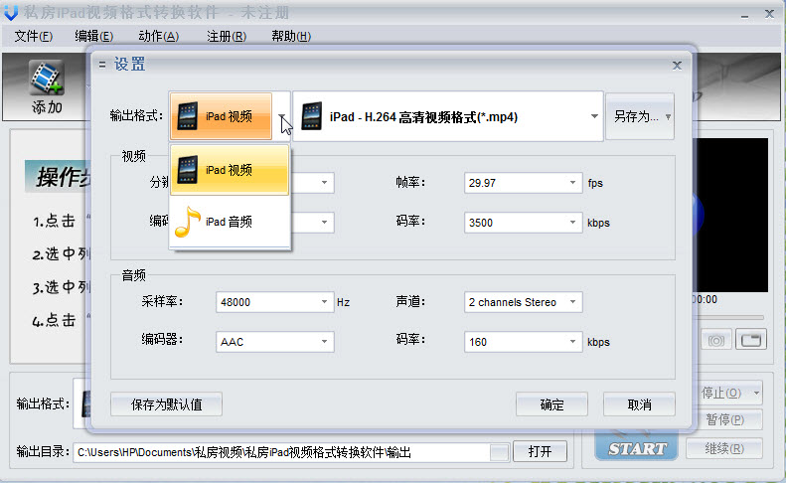Select iPad 视频 option in dropdown list
The height and width of the screenshot is (483, 786).
[x=230, y=170]
